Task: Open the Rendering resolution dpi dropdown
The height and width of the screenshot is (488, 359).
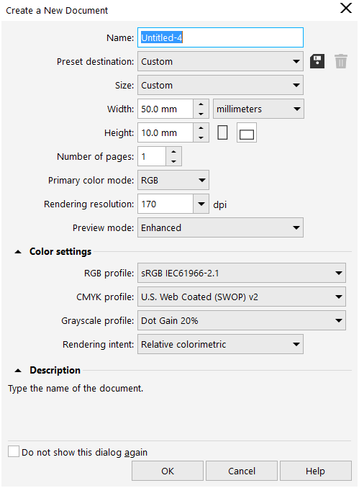Action: coord(201,204)
